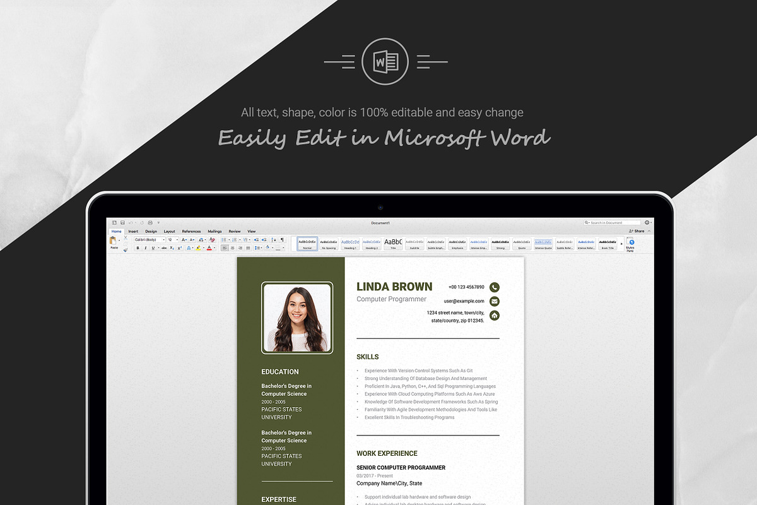Screen dimensions: 757x505
Task: Click the Paste clipboard icon
Action: (113, 241)
